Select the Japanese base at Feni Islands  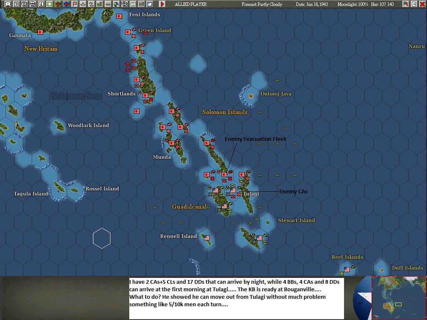click(x=119, y=16)
